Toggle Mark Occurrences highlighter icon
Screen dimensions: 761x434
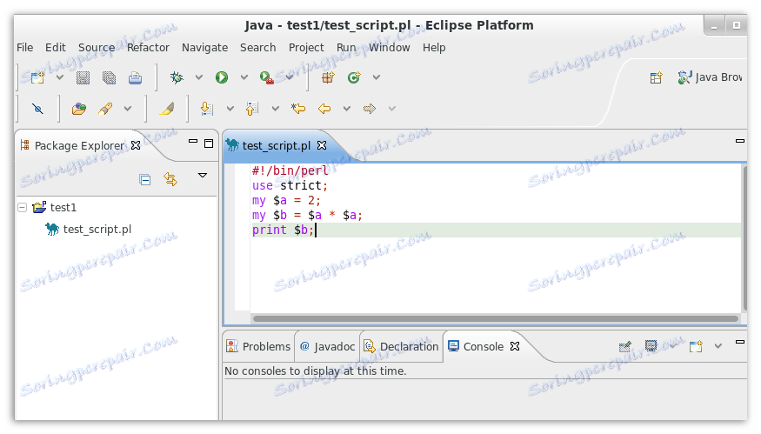point(167,108)
